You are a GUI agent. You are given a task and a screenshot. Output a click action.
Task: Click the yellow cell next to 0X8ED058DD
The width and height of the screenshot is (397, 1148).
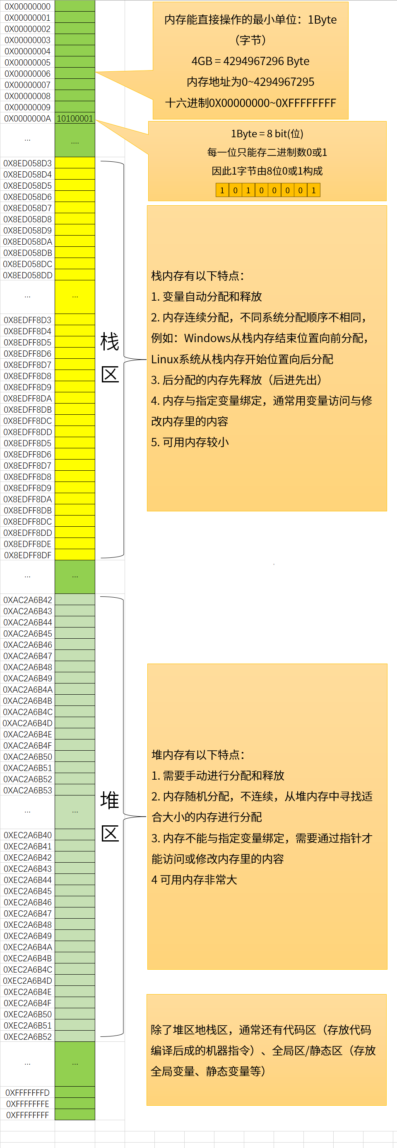[x=75, y=275]
